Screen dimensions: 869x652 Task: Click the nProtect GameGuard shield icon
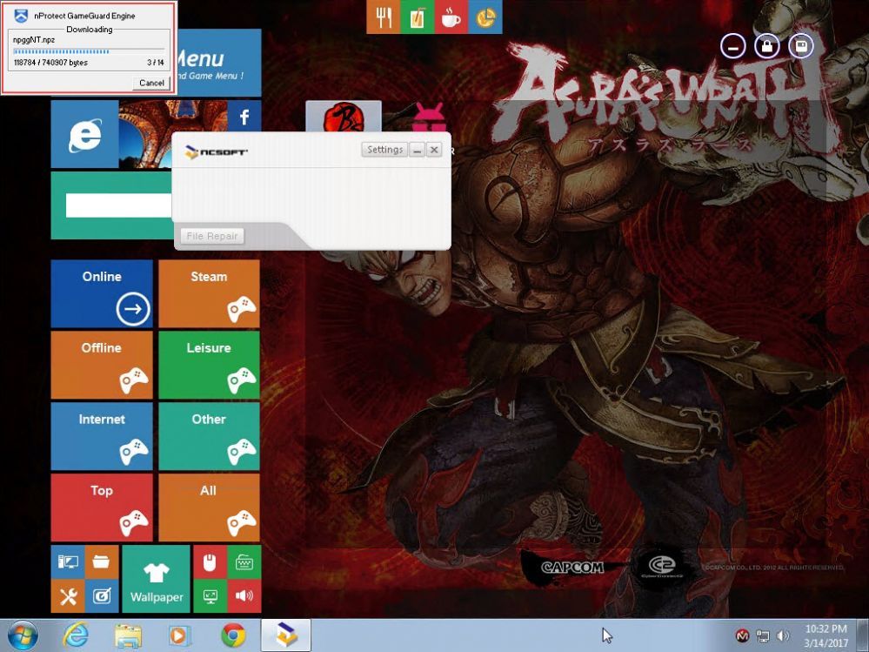point(21,15)
